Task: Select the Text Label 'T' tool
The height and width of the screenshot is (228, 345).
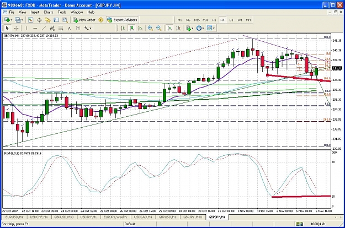Action: [78, 28]
